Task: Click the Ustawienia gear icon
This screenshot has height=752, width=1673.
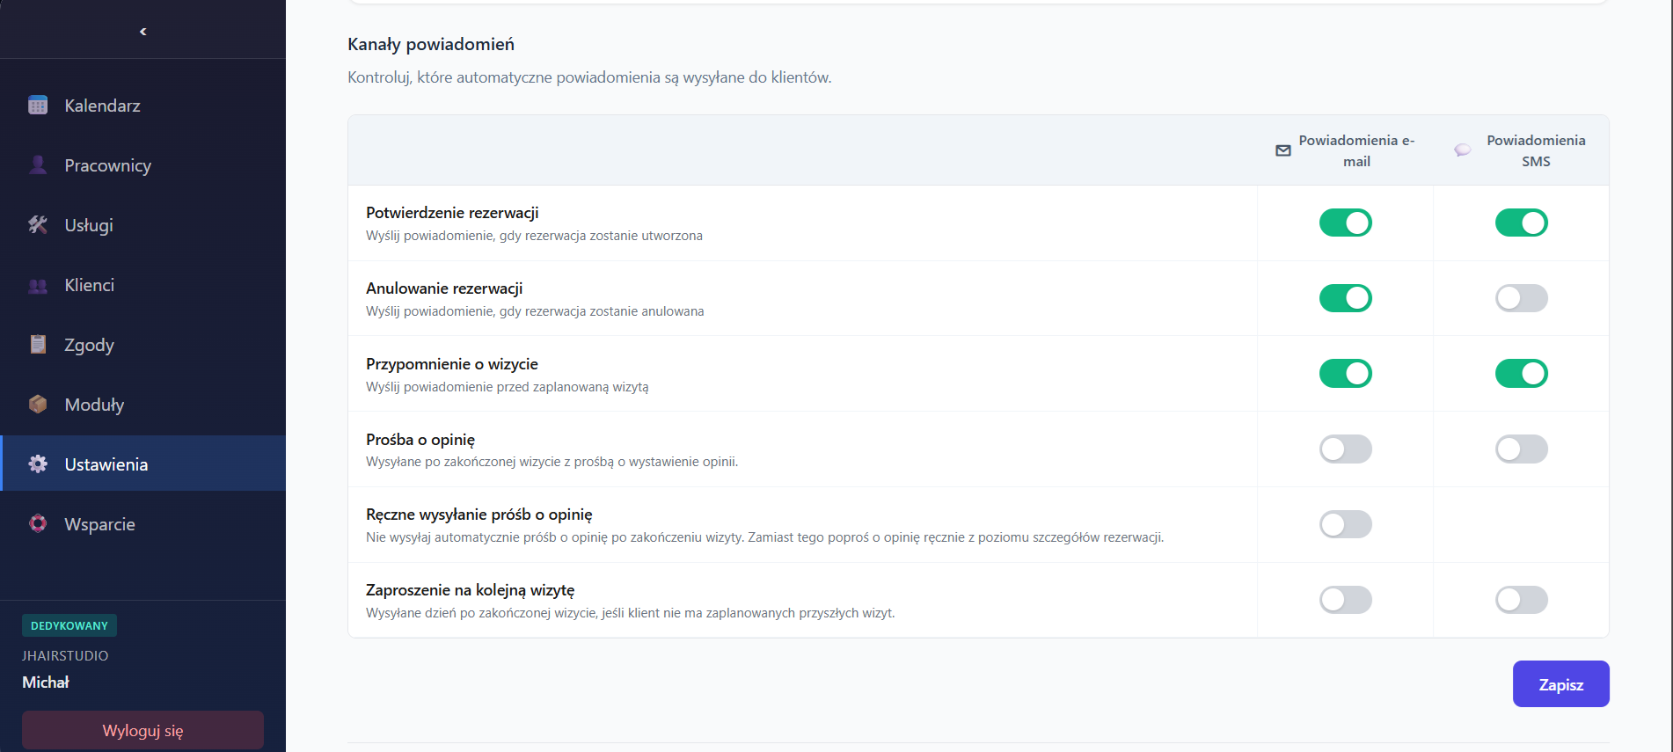Action: [38, 464]
